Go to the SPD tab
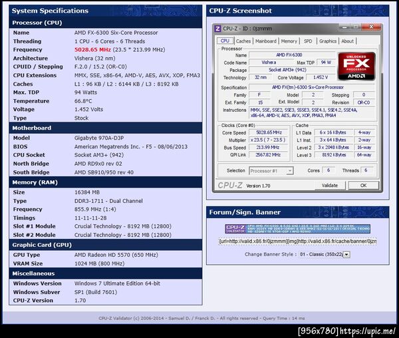The height and width of the screenshot is (338, 399). (x=308, y=41)
